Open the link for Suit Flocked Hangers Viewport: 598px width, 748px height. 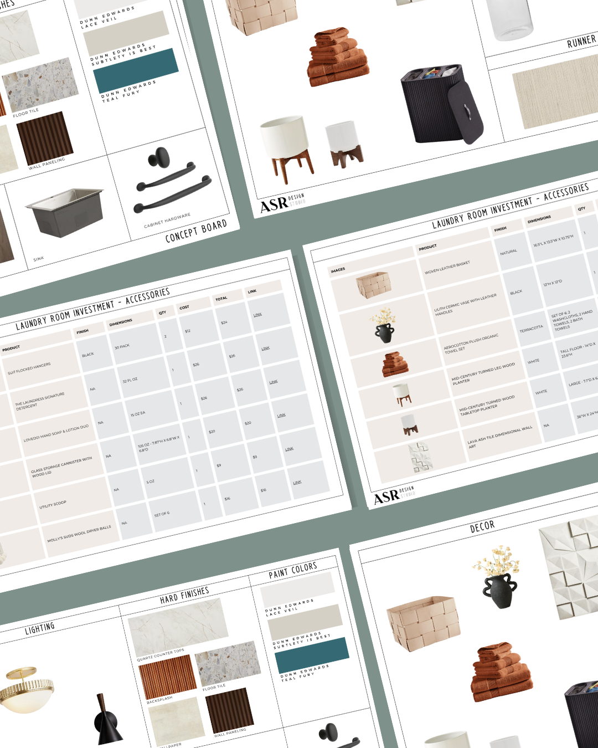point(257,315)
